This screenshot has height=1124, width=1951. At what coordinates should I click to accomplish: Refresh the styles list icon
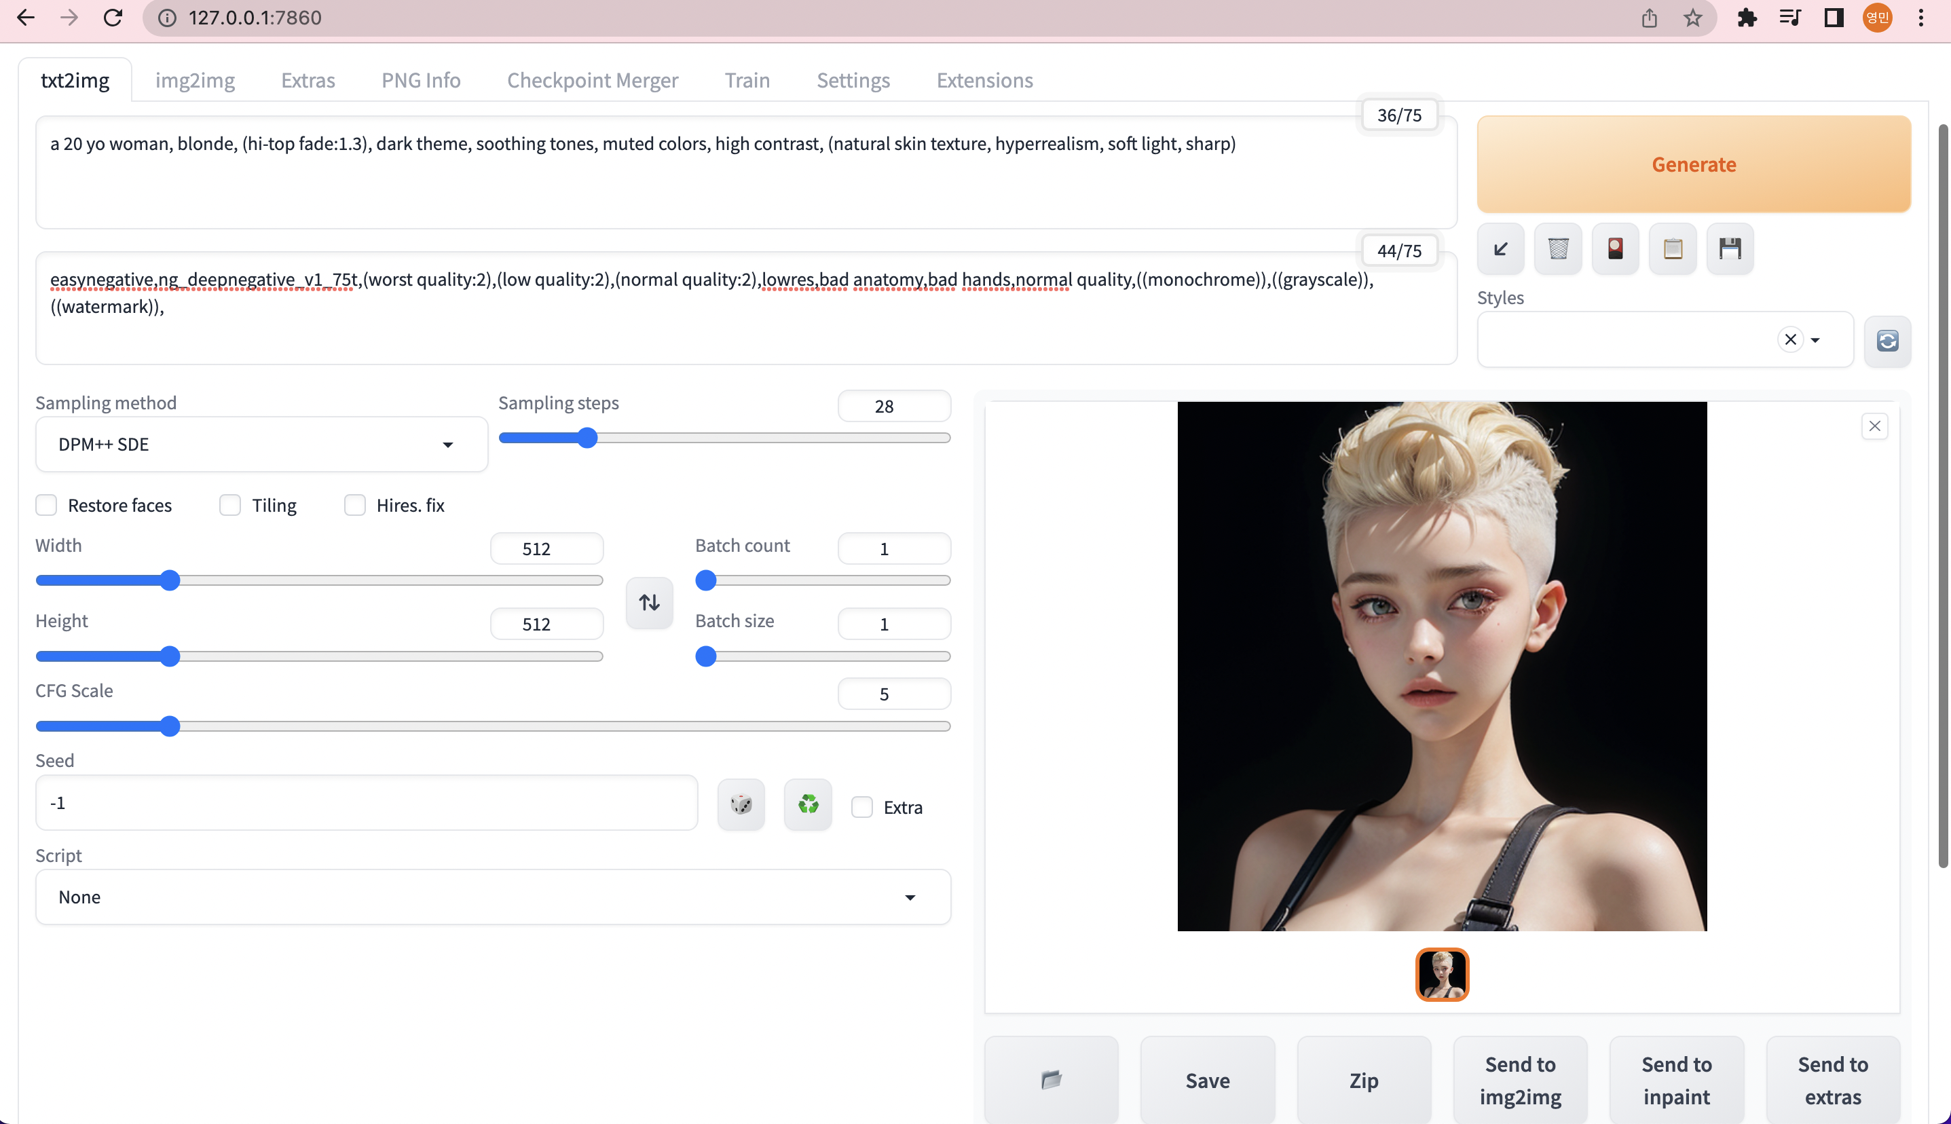click(x=1887, y=341)
